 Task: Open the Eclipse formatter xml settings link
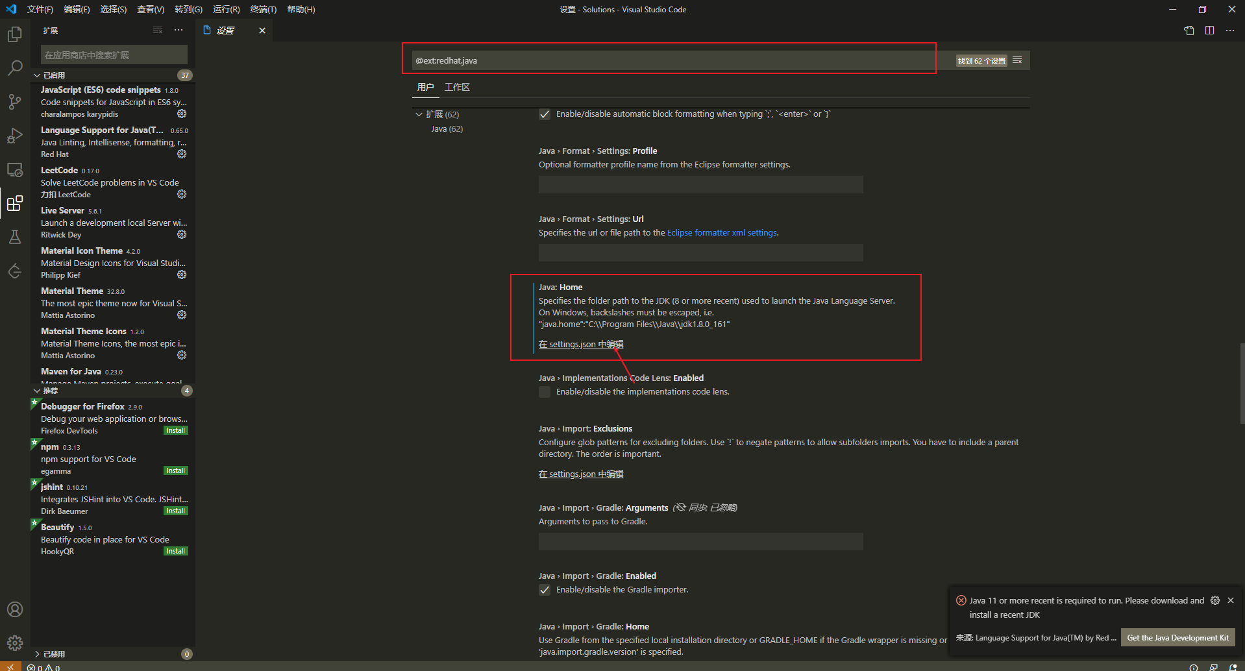(722, 233)
